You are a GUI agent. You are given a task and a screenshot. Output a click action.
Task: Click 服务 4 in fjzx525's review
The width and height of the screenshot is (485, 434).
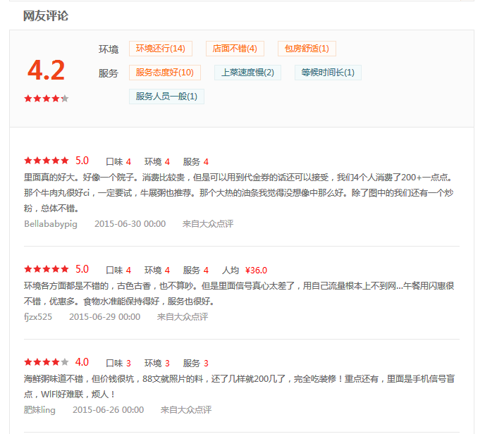point(195,270)
